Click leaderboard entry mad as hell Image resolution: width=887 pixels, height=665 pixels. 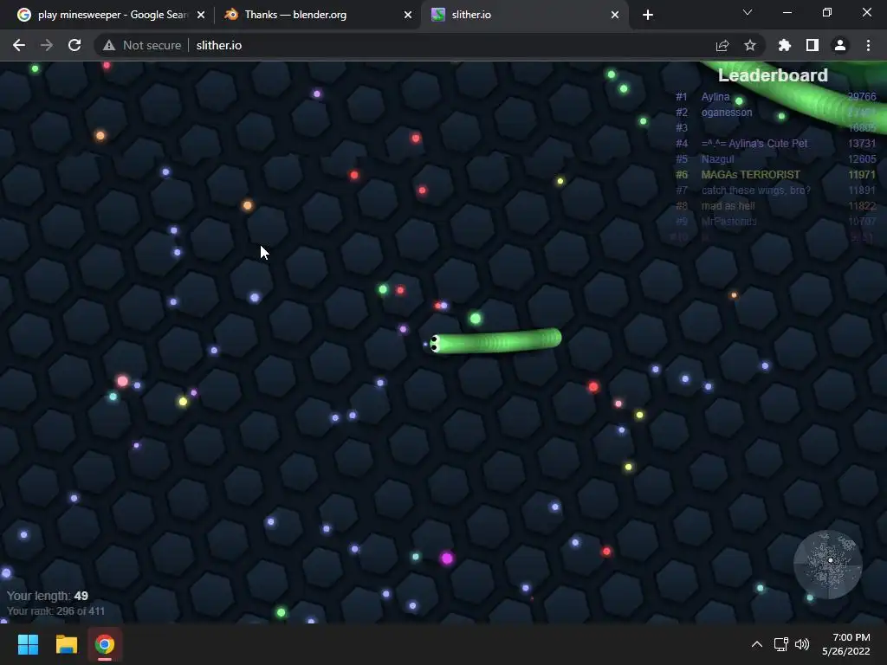[728, 206]
